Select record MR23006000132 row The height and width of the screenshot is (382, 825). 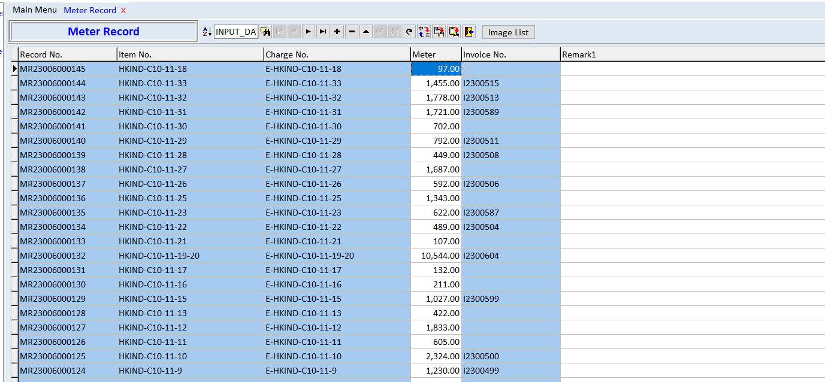coord(53,256)
